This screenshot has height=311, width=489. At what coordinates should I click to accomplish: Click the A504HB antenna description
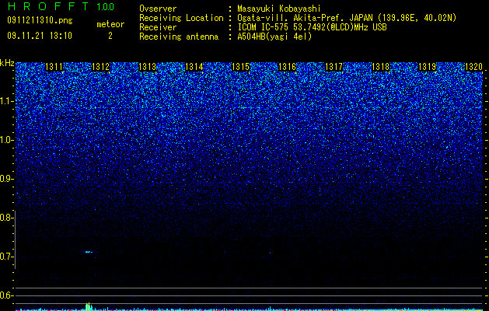[274, 37]
